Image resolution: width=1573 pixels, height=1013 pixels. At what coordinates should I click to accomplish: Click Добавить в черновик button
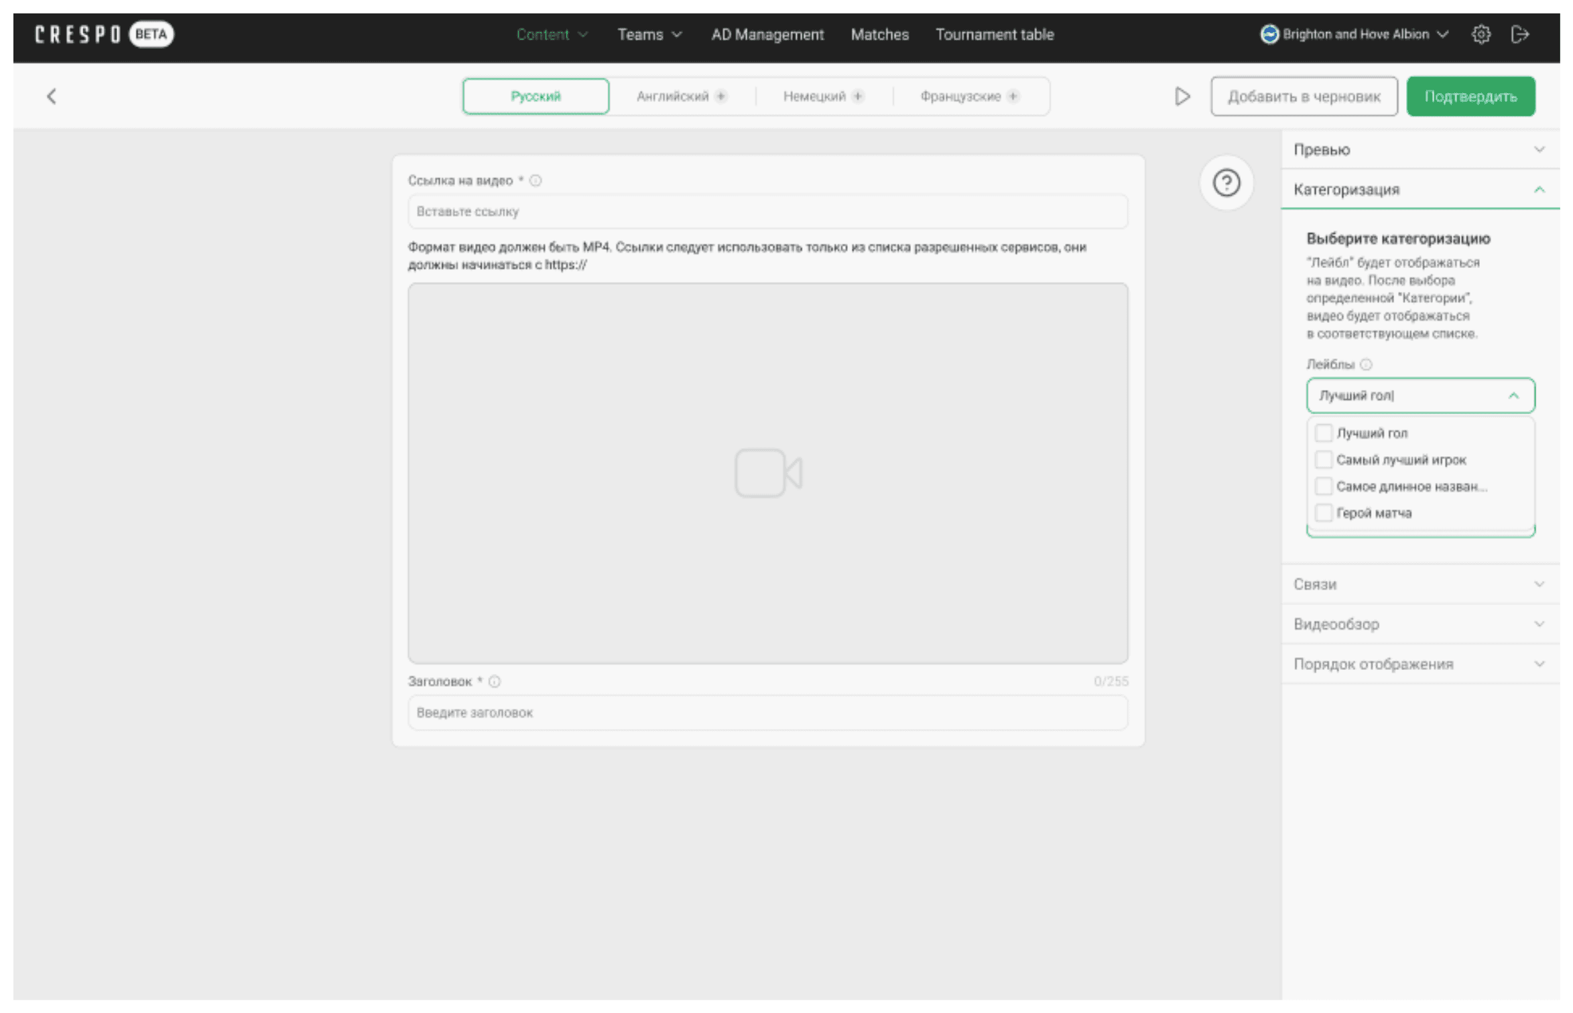pyautogui.click(x=1303, y=96)
